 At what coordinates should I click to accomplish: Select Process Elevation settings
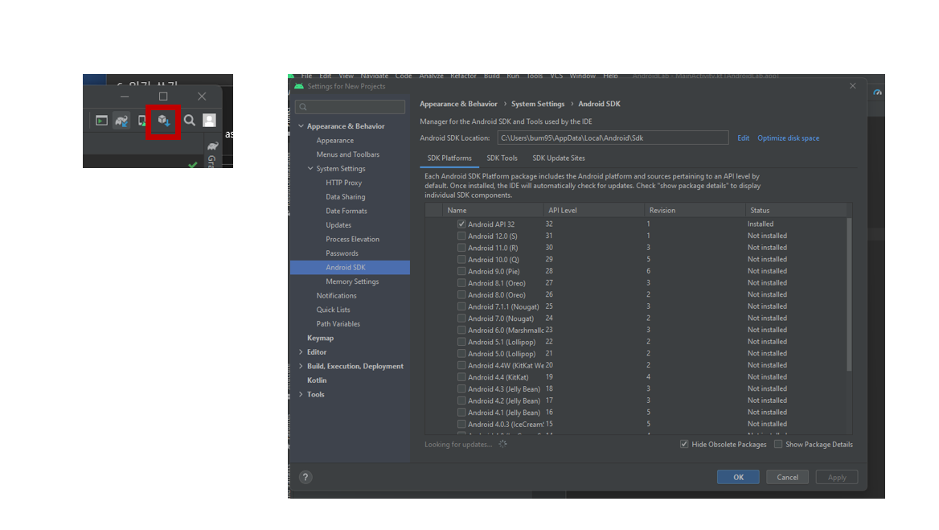pyautogui.click(x=352, y=240)
